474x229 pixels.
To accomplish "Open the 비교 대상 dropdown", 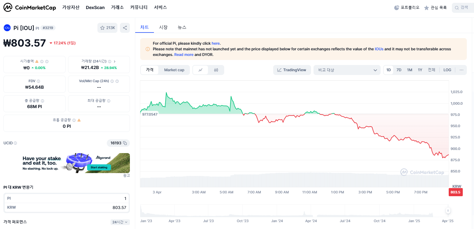I will click(x=347, y=70).
